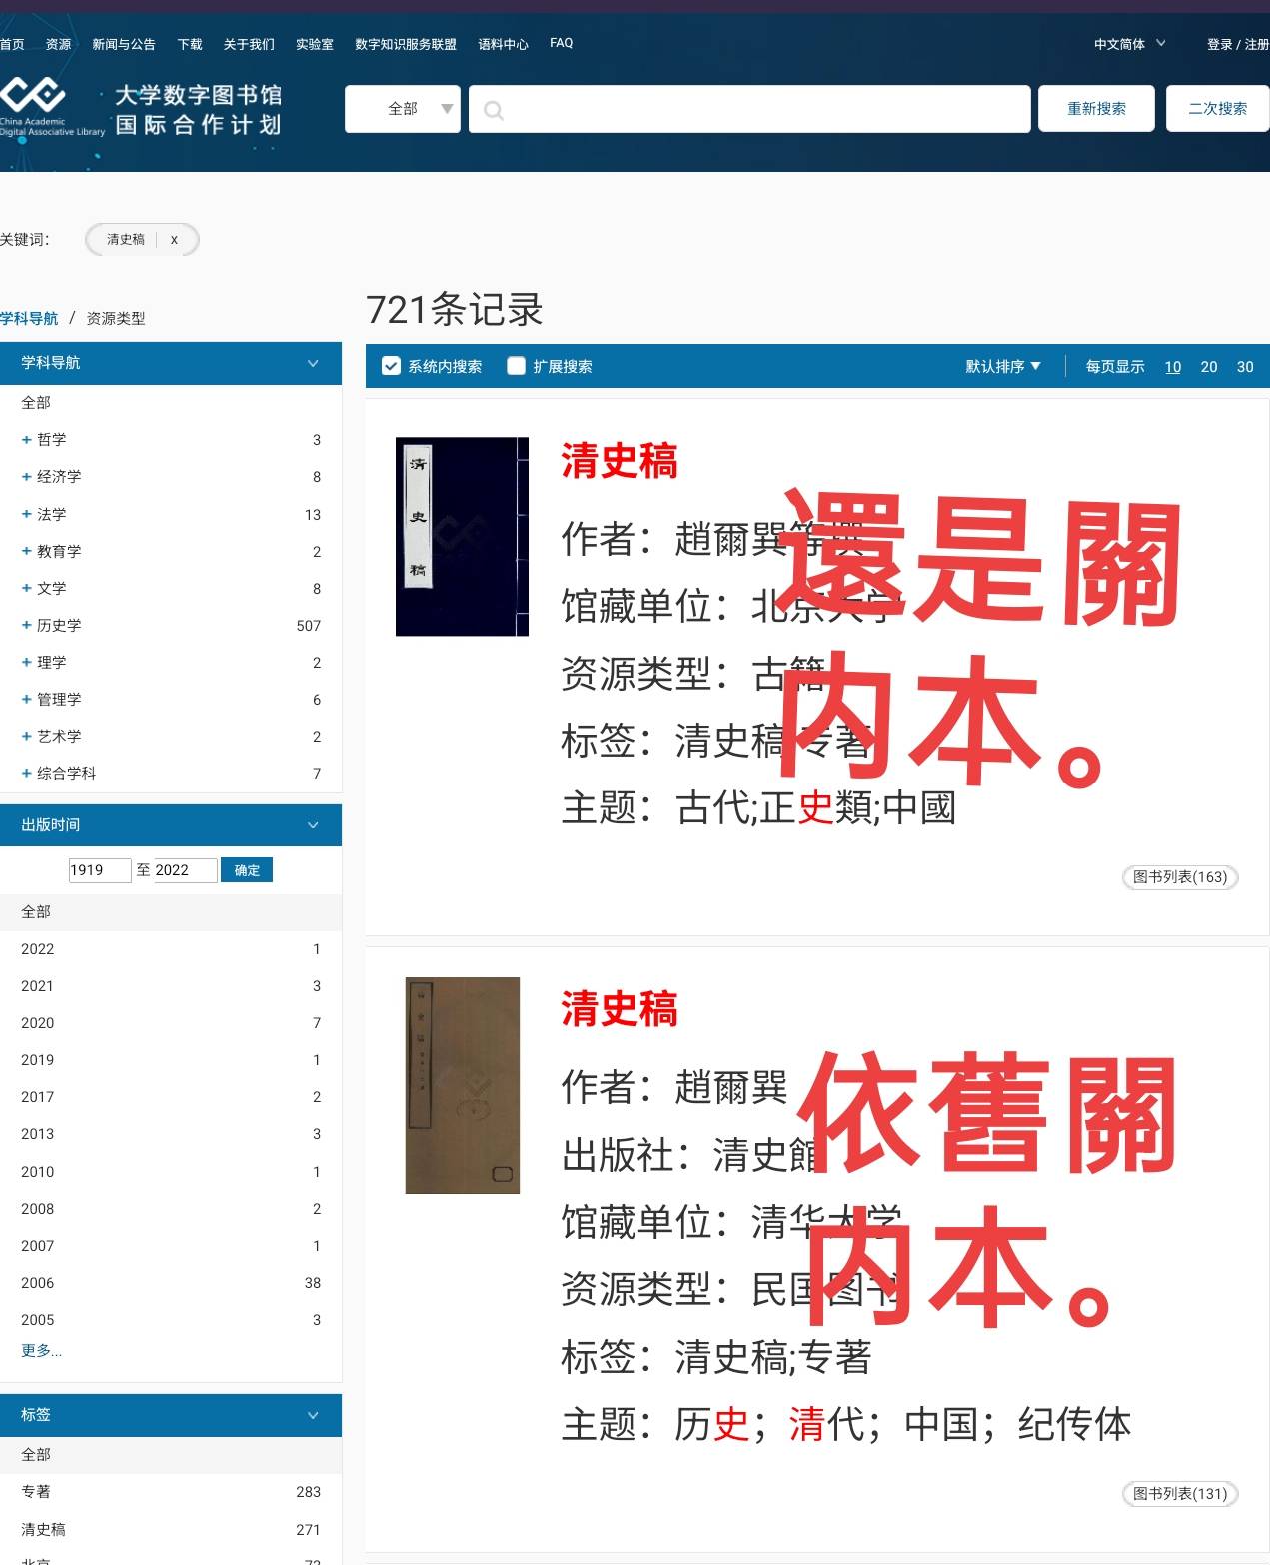Open the 新闻与公告 menu item
The width and height of the screenshot is (1270, 1565).
(124, 44)
